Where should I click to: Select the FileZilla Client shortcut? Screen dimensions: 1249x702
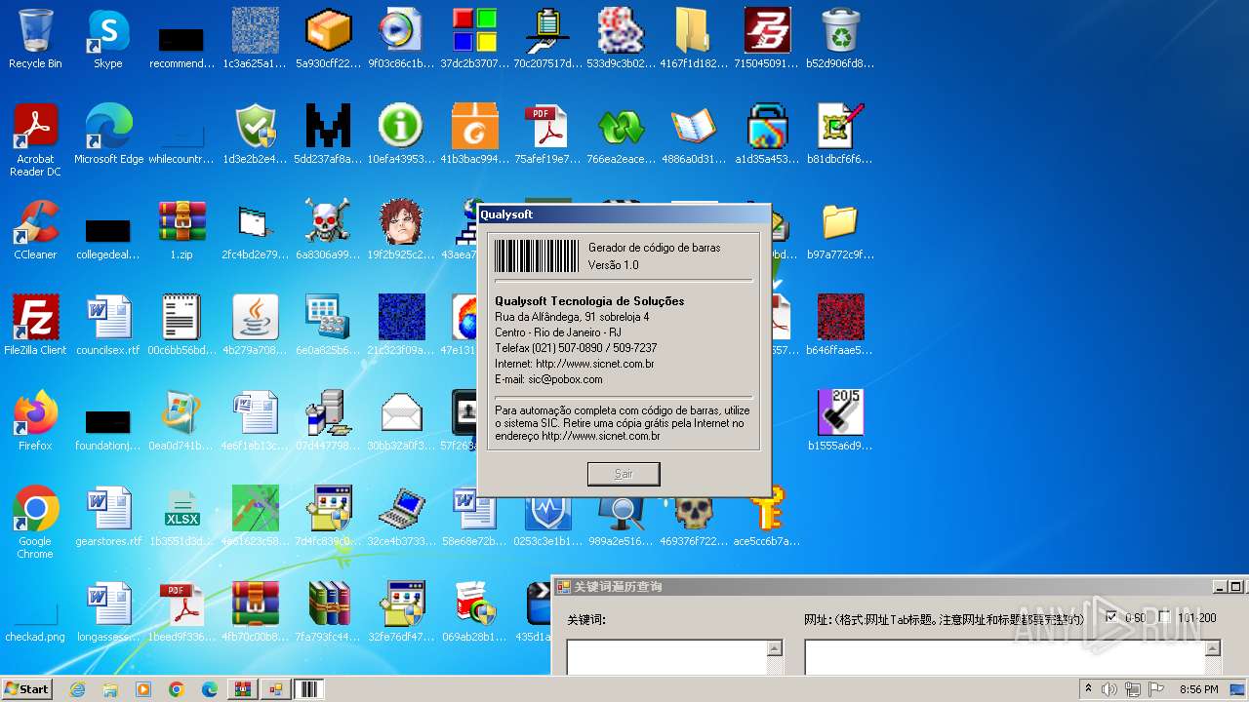tap(35, 326)
